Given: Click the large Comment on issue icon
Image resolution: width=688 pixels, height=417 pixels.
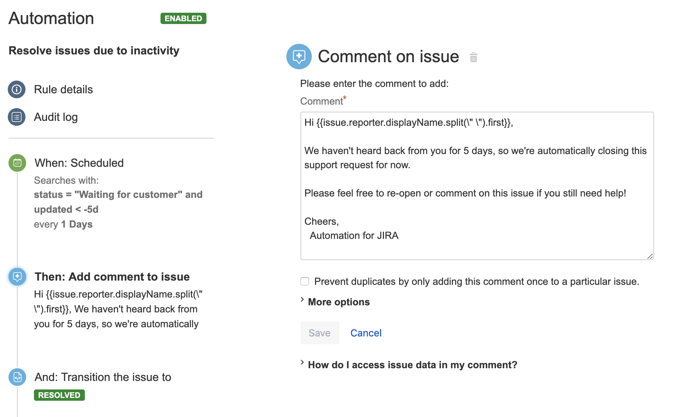Looking at the screenshot, I should tap(299, 57).
